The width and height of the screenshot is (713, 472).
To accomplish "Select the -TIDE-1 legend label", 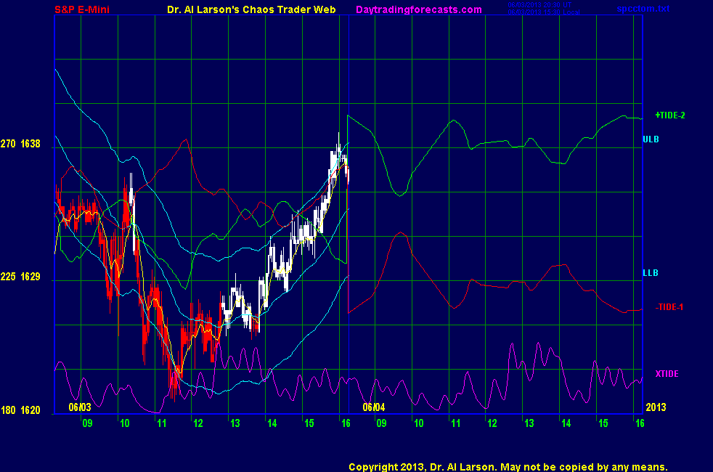I will coord(669,307).
